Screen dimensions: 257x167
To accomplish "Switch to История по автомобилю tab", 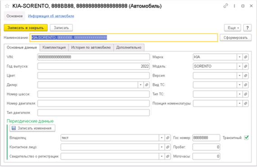I will tap(91, 48).
